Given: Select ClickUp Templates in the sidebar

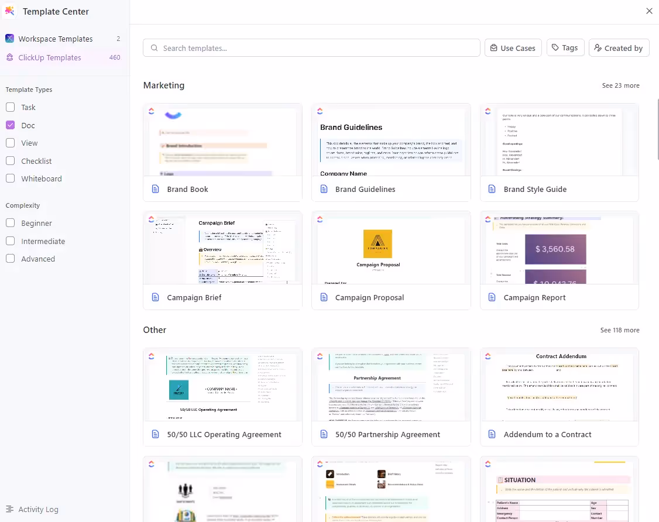Looking at the screenshot, I should (51, 57).
